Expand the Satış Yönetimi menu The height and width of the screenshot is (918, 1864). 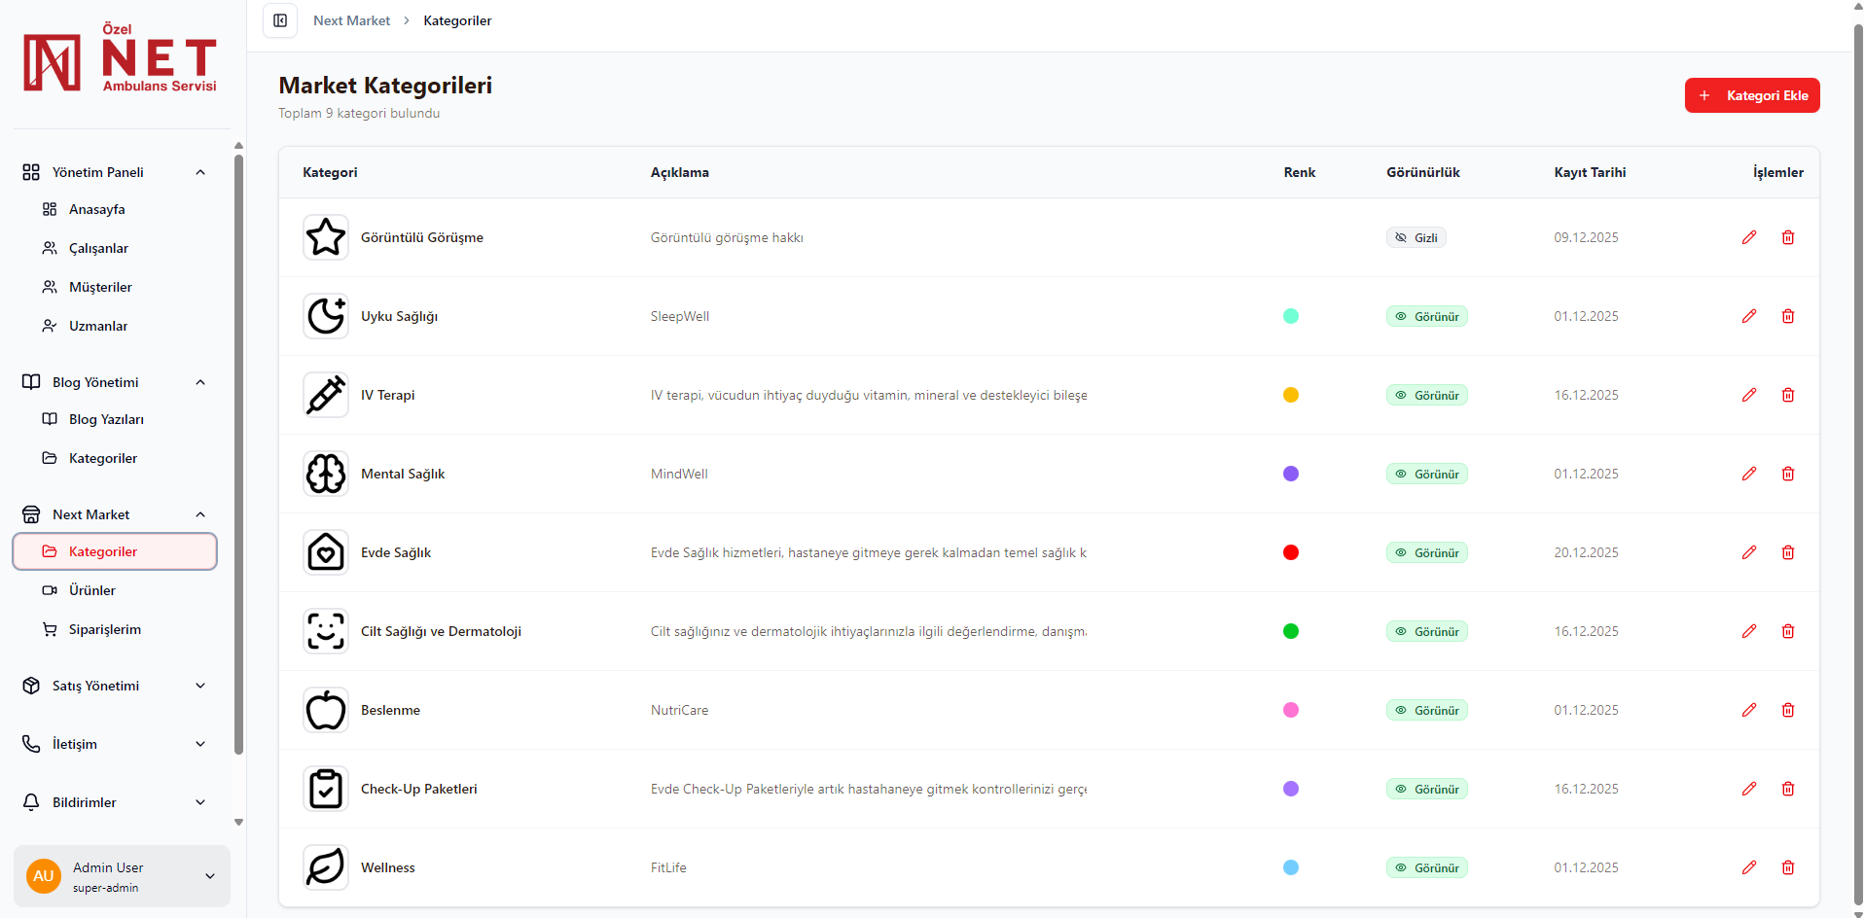tap(115, 686)
